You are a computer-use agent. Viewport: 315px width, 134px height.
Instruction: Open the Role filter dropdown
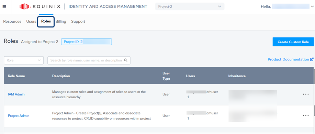click(24, 60)
